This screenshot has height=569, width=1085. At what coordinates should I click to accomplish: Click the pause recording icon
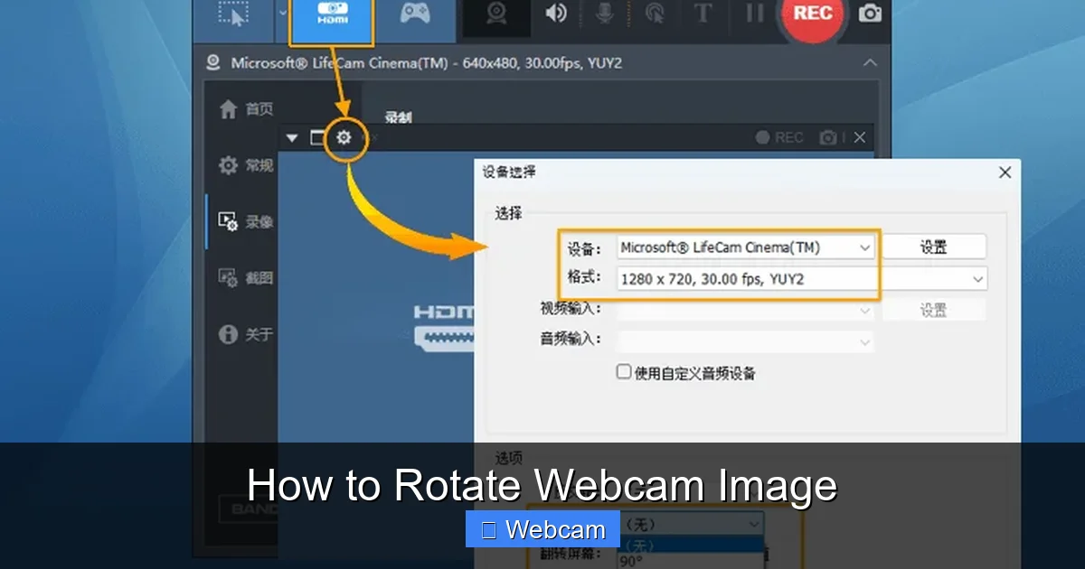[x=754, y=13]
